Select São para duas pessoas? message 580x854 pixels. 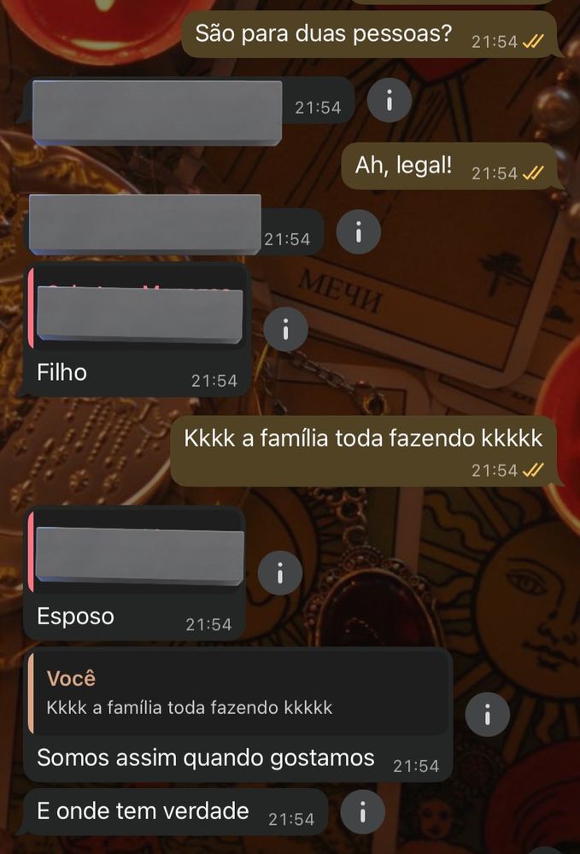coord(371,34)
